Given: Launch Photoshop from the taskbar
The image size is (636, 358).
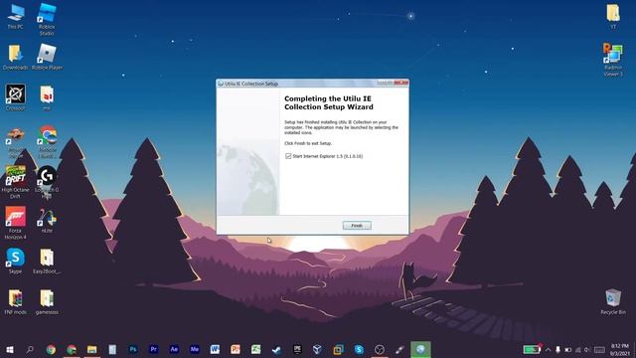Looking at the screenshot, I should (133, 349).
